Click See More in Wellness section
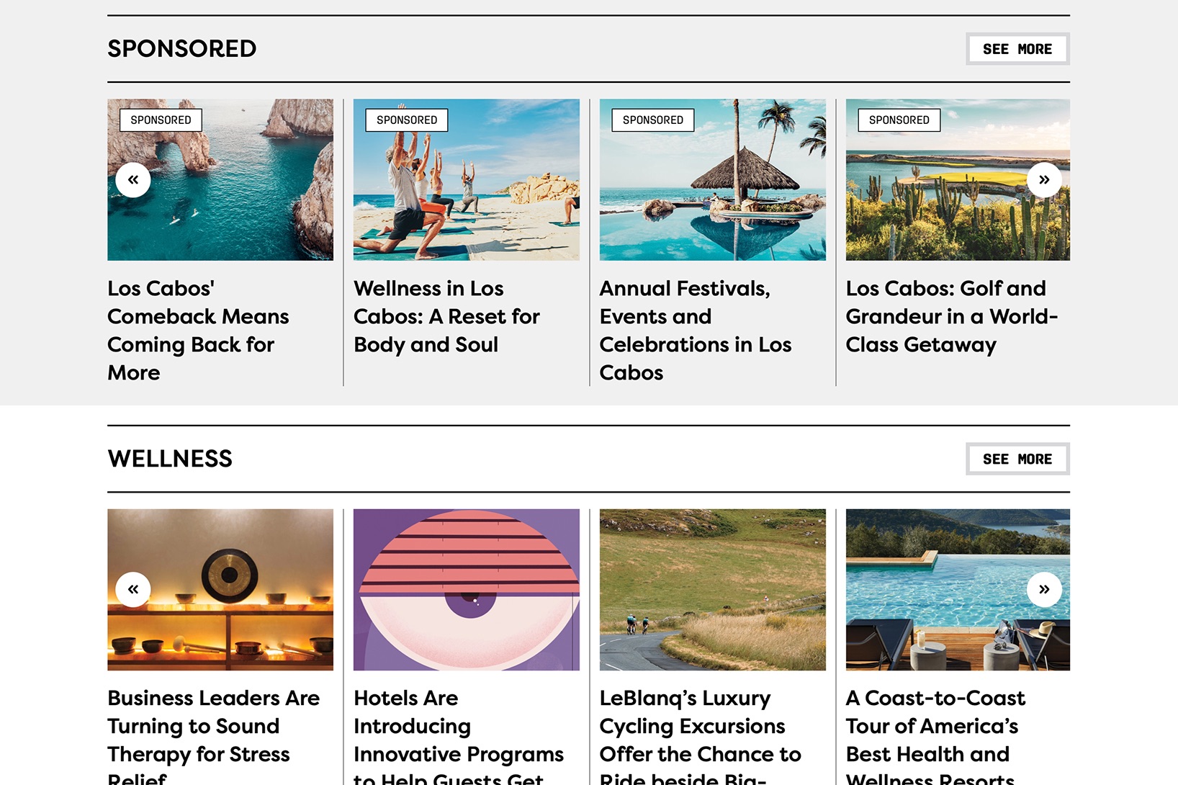Screen dimensions: 1178x785 (1017, 459)
